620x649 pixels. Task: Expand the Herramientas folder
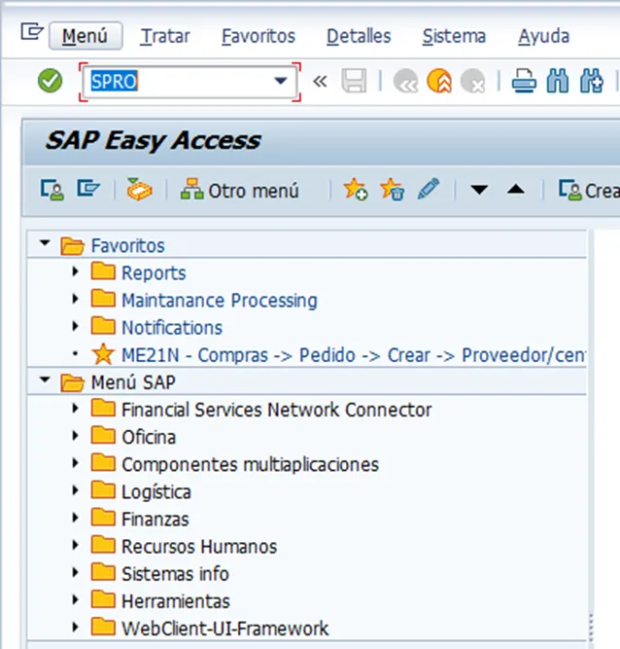75,599
